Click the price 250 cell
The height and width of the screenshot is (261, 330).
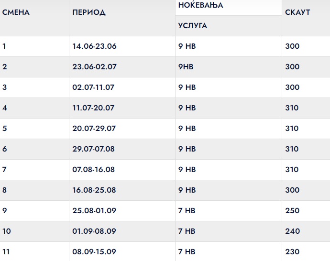[292, 211]
